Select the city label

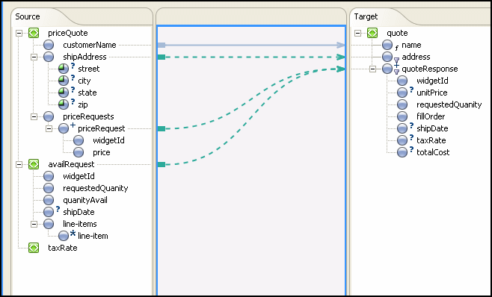click(84, 81)
